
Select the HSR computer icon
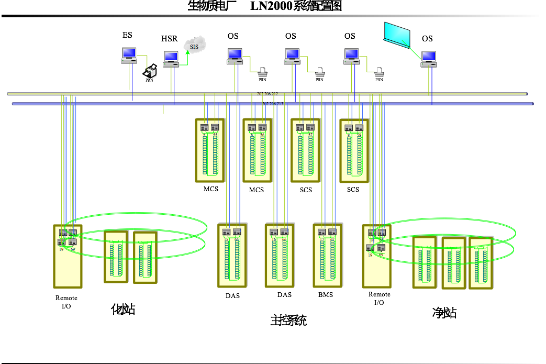coord(171,58)
